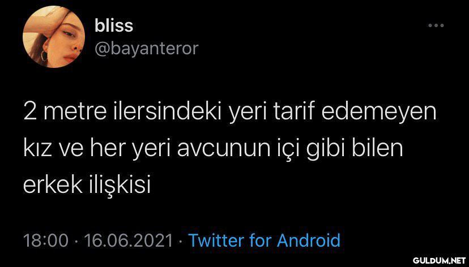Open the @bayanteror handle profile
Screen dimensions: 469x267
pos(146,48)
